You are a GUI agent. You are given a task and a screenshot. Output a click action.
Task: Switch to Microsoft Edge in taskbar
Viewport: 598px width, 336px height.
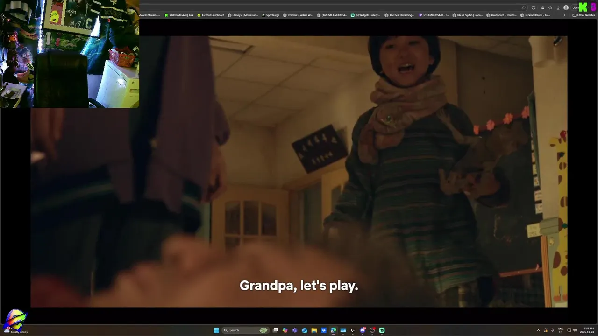333,330
